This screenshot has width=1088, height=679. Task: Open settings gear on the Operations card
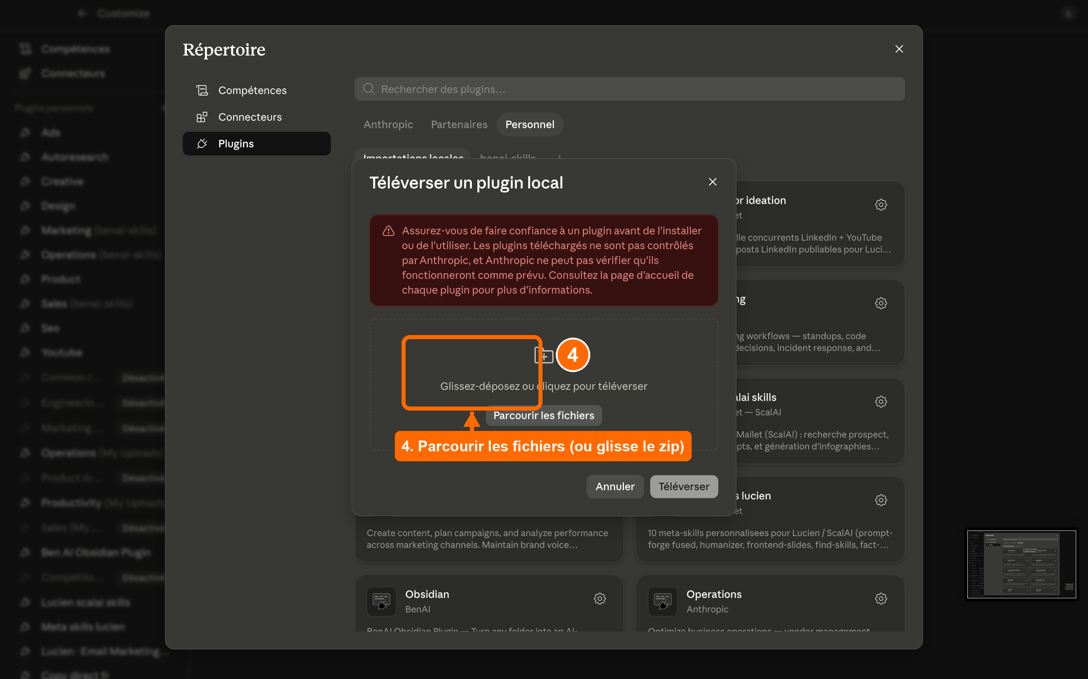click(881, 599)
